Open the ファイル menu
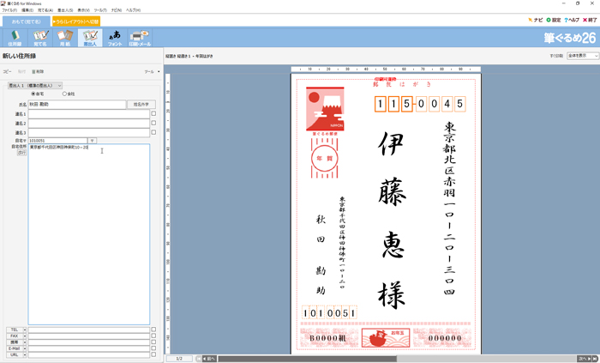This screenshot has width=600, height=363. click(x=9, y=10)
